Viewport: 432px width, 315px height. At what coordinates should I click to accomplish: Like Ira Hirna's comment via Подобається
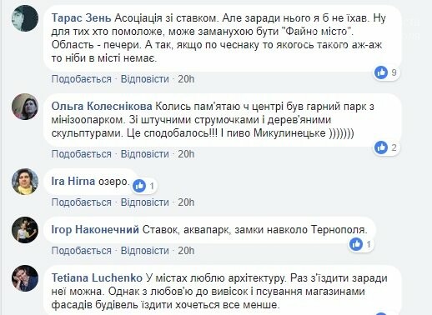(81, 202)
